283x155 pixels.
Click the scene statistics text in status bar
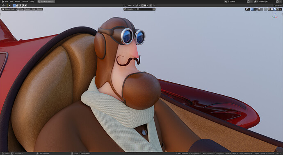coord(229,153)
